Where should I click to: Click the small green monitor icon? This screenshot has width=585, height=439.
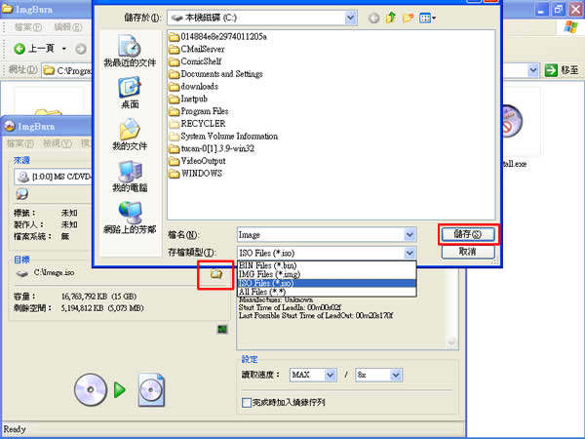coord(222,329)
